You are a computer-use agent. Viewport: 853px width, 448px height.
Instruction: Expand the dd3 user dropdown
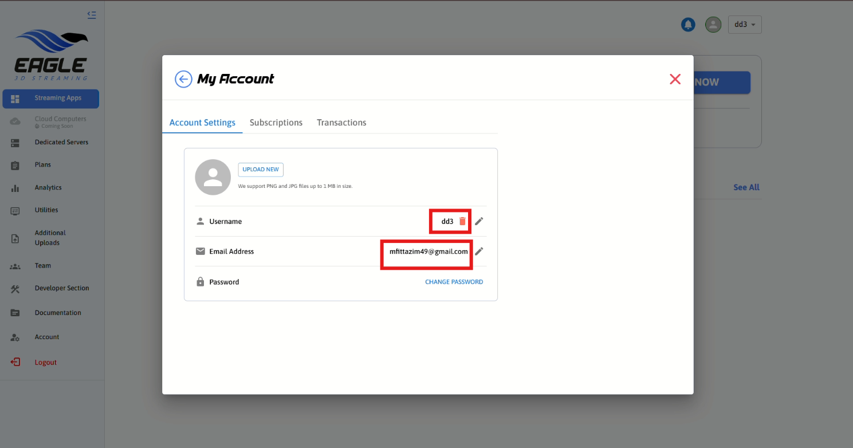[x=745, y=25]
